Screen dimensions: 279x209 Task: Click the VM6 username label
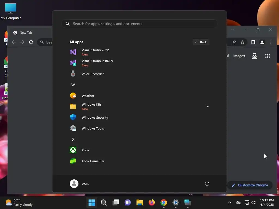85,184
